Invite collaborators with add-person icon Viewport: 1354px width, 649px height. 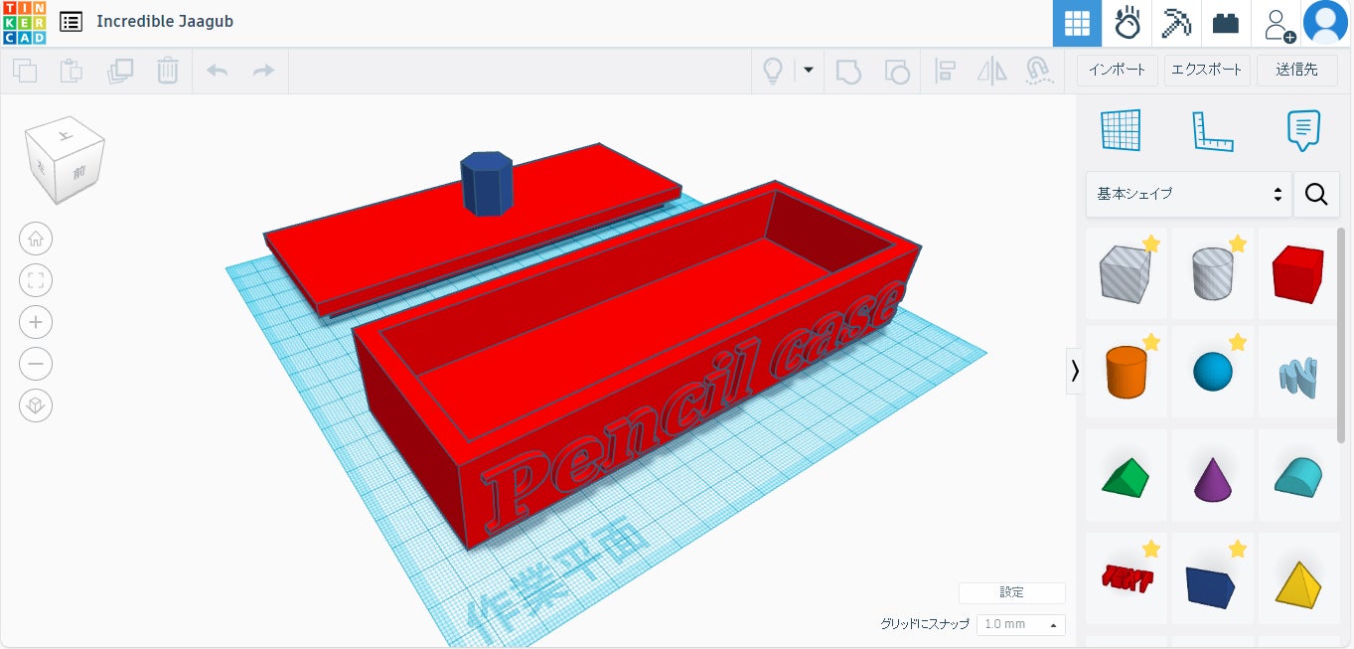(x=1278, y=23)
